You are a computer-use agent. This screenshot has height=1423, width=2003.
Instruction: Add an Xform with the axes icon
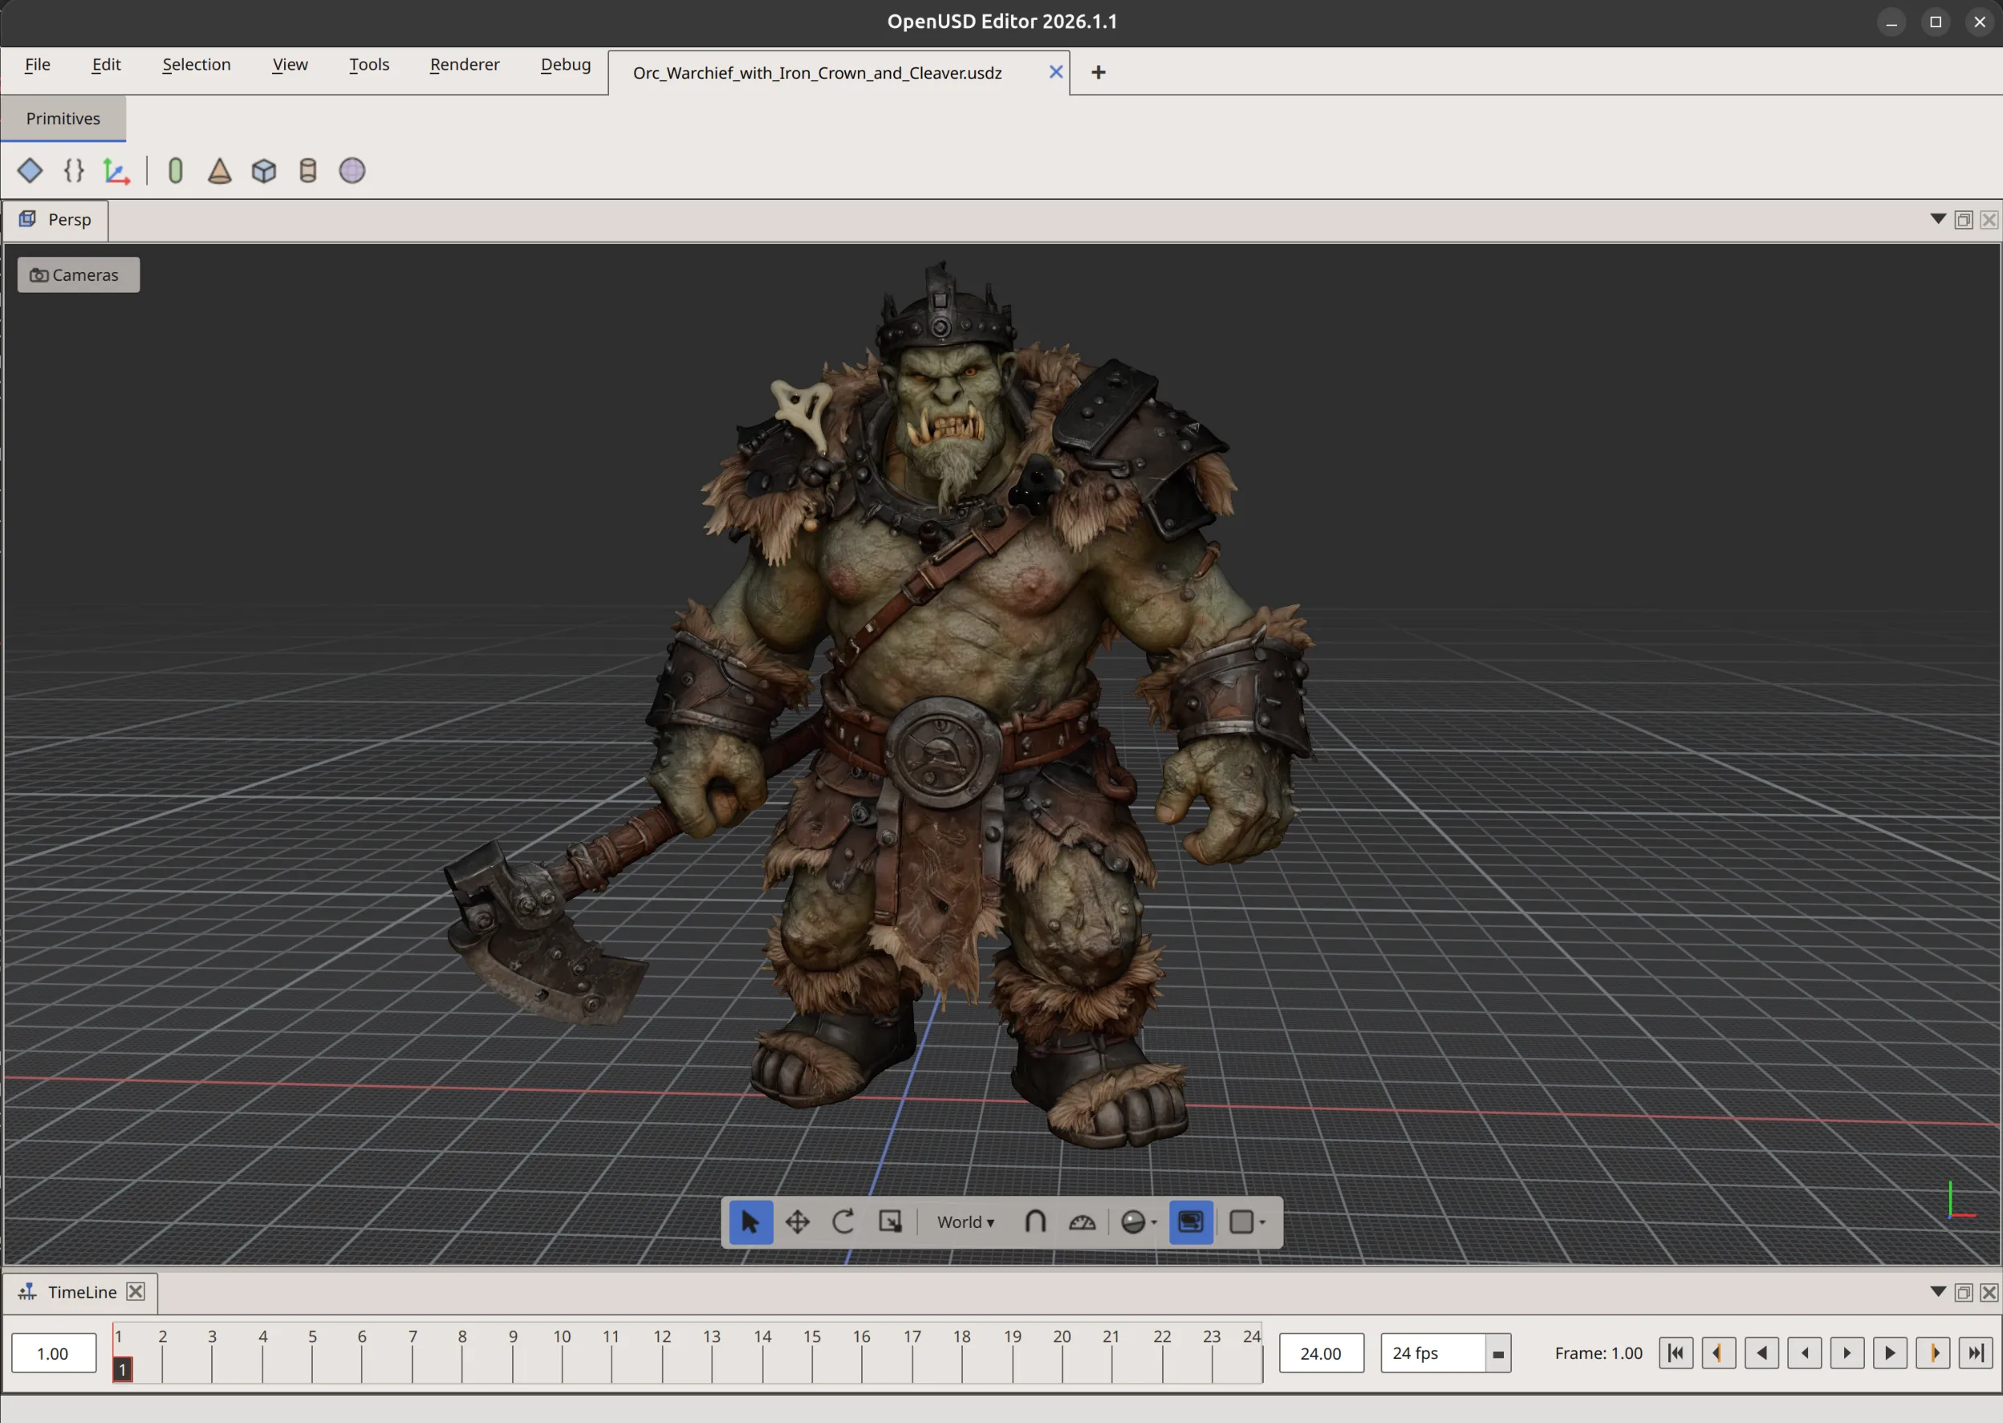[x=116, y=170]
